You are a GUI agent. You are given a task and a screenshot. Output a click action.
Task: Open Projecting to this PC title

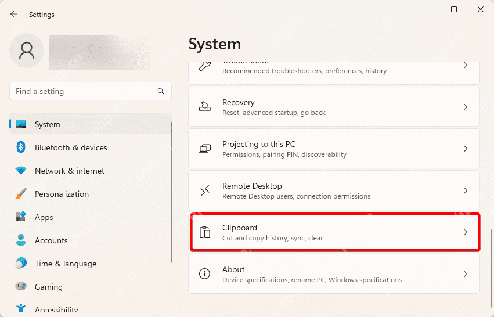click(259, 145)
